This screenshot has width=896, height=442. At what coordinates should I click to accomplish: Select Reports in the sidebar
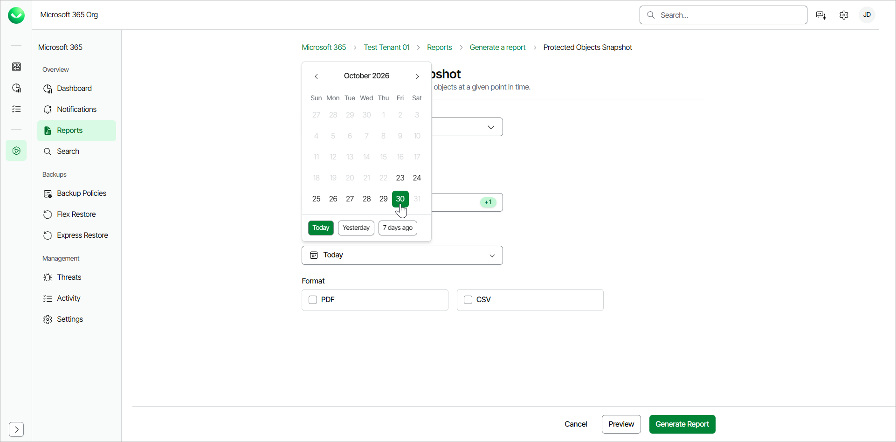pyautogui.click(x=76, y=131)
